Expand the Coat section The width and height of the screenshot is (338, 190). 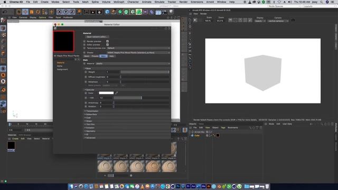pyautogui.click(x=88, y=118)
